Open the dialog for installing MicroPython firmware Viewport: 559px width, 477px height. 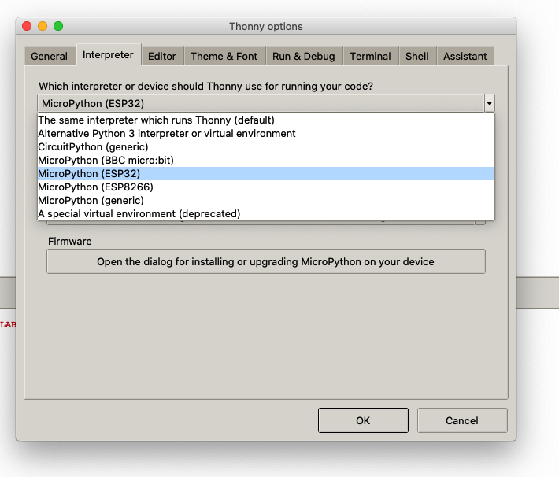(266, 261)
